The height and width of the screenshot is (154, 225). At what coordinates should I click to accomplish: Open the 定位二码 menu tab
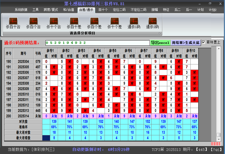point(119,10)
